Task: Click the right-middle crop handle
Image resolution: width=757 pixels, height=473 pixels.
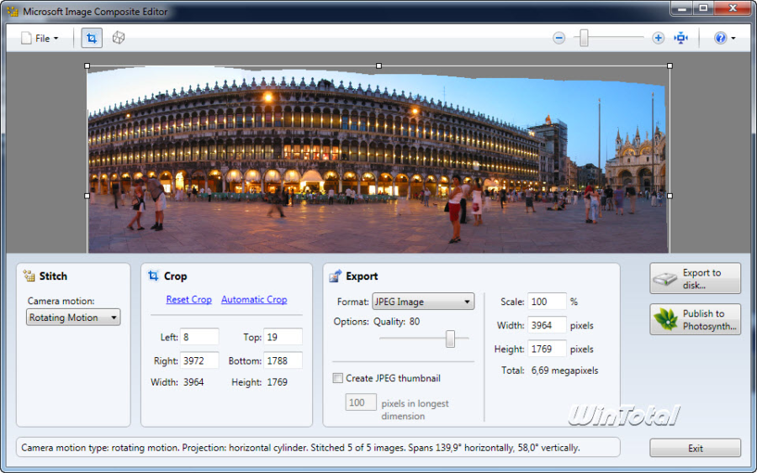Action: point(670,196)
